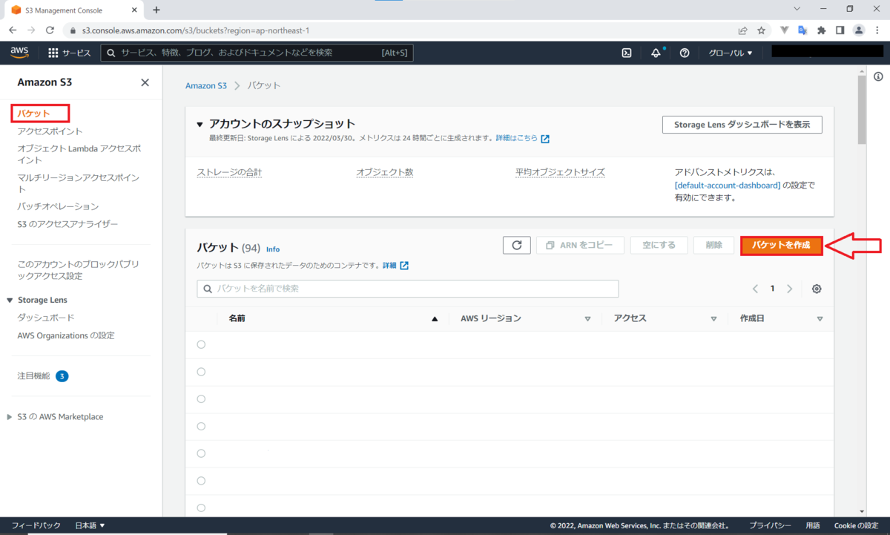Select the seventh bucket radio button

click(x=201, y=508)
